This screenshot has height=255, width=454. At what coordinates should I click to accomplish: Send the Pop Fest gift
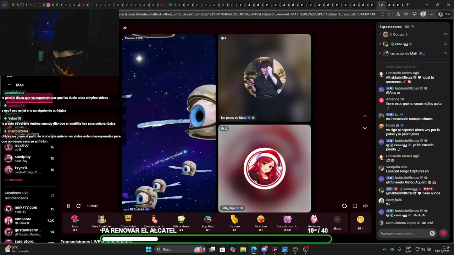click(x=208, y=223)
